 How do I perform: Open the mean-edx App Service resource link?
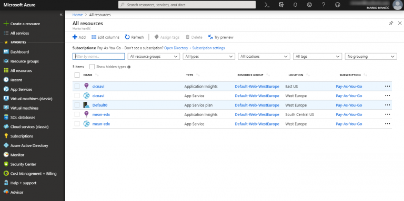[x=101, y=124]
